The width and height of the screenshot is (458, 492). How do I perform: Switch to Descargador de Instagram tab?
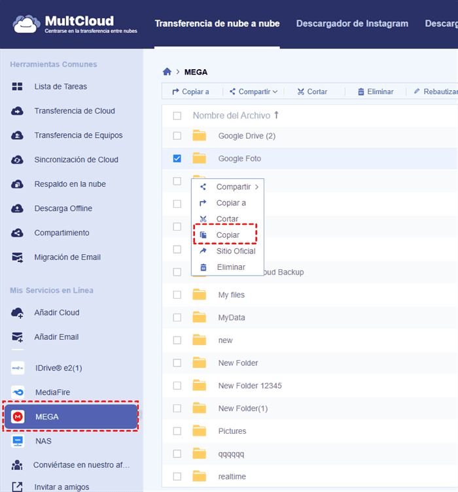[x=352, y=24]
